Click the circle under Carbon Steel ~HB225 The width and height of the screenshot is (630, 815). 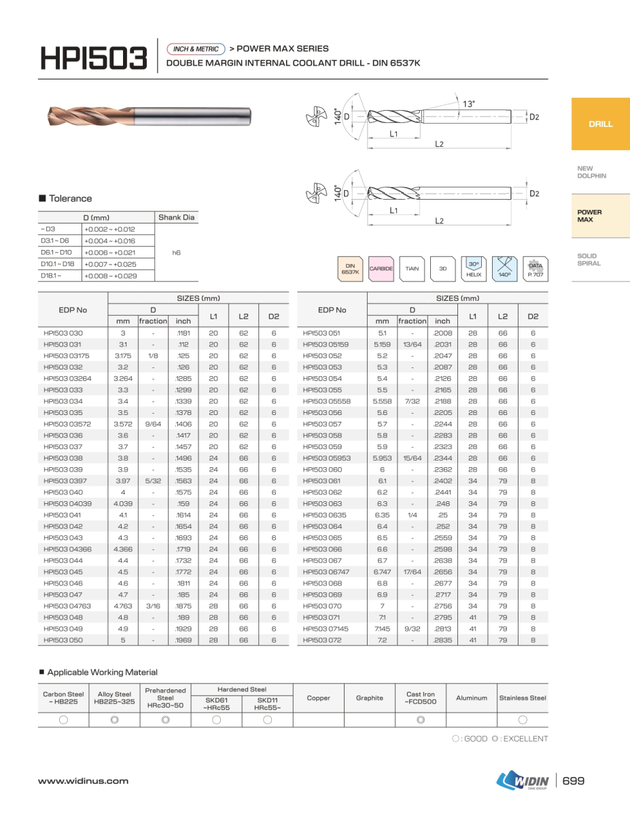(63, 720)
